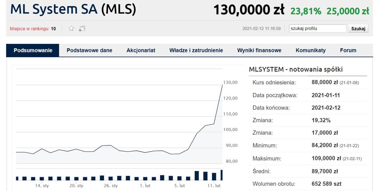Viewport: 380px width, 191px height.
Task: Switch to the Podstawowe dane tab
Action: [x=89, y=50]
